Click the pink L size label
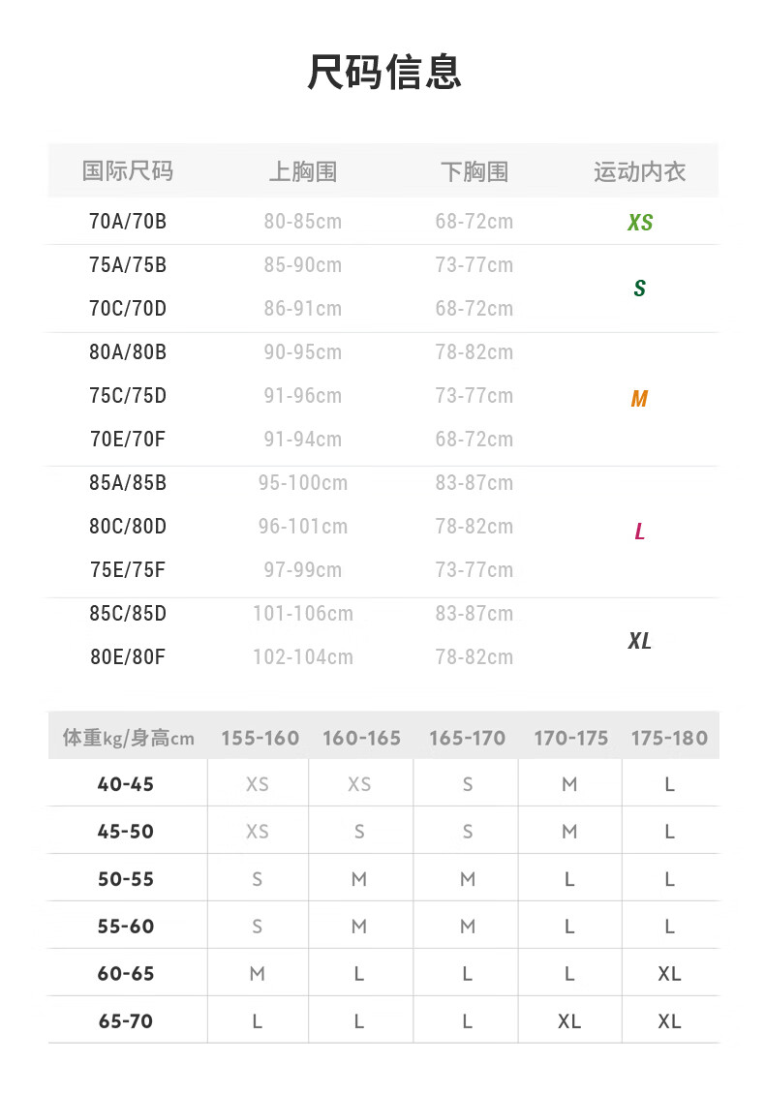 [x=639, y=532]
